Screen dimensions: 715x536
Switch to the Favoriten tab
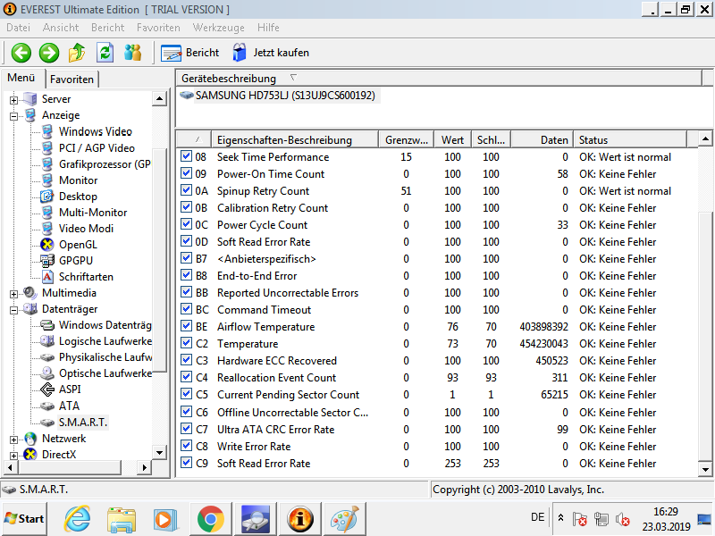(71, 80)
